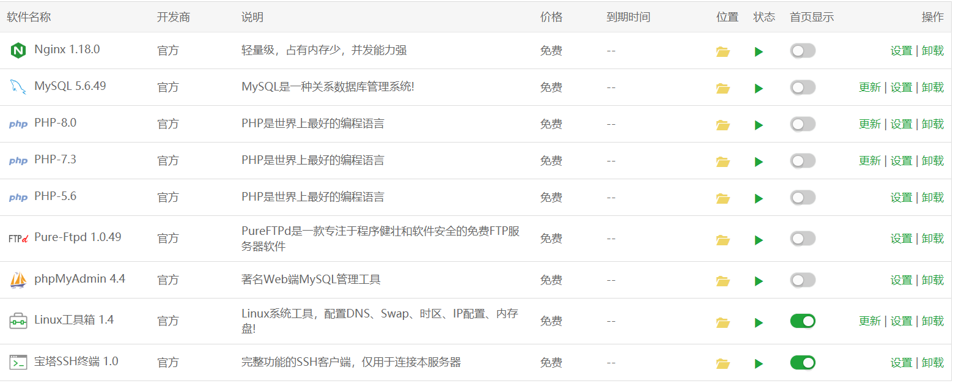Click the Nginx running status play icon
The image size is (953, 386).
(759, 52)
